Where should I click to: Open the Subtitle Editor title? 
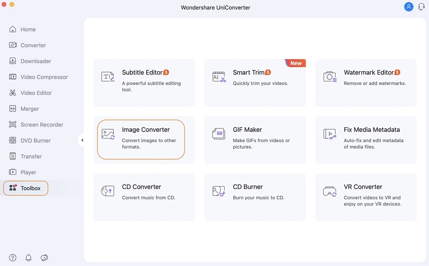142,72
